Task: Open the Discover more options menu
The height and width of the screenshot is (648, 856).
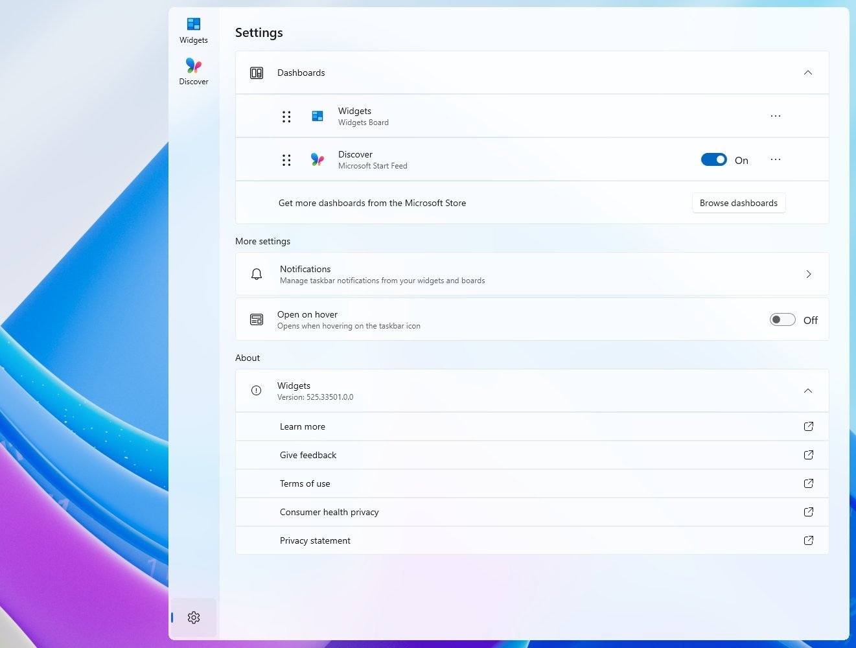Action: pos(775,159)
